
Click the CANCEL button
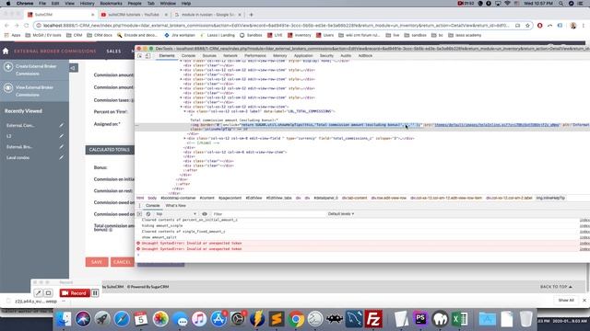tap(122, 262)
